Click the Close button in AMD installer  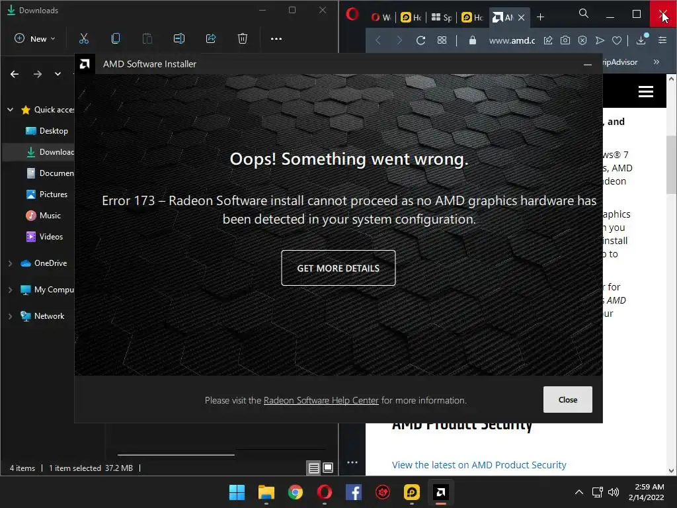(567, 400)
